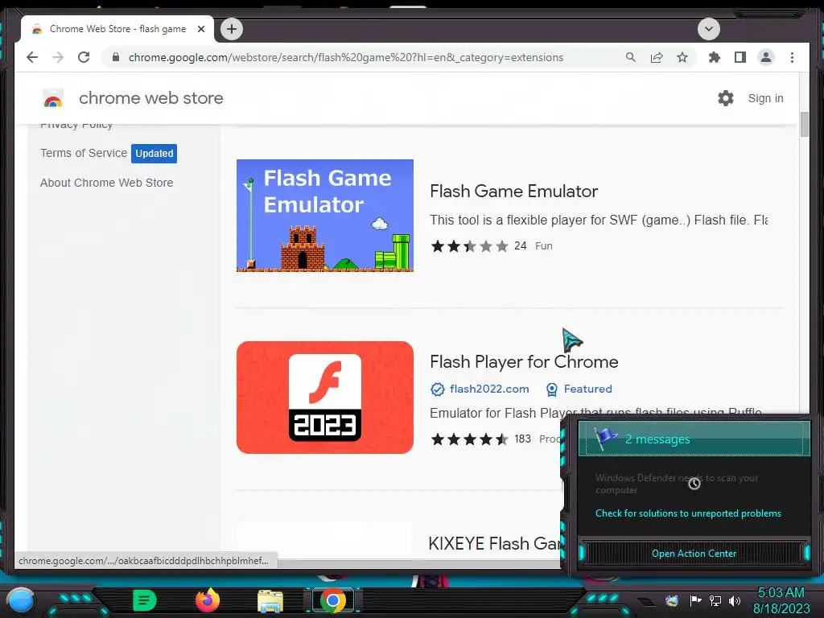This screenshot has height=618, width=824.
Task: Click the 2 messages notification header
Action: click(x=694, y=439)
